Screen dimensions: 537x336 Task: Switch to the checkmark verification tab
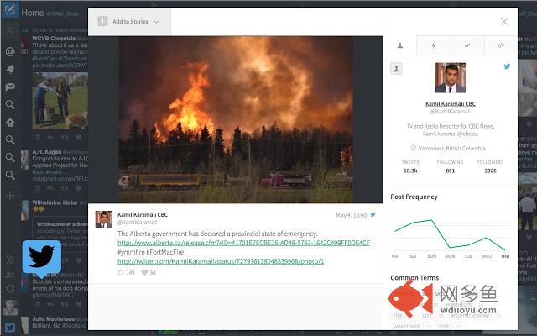(467, 45)
